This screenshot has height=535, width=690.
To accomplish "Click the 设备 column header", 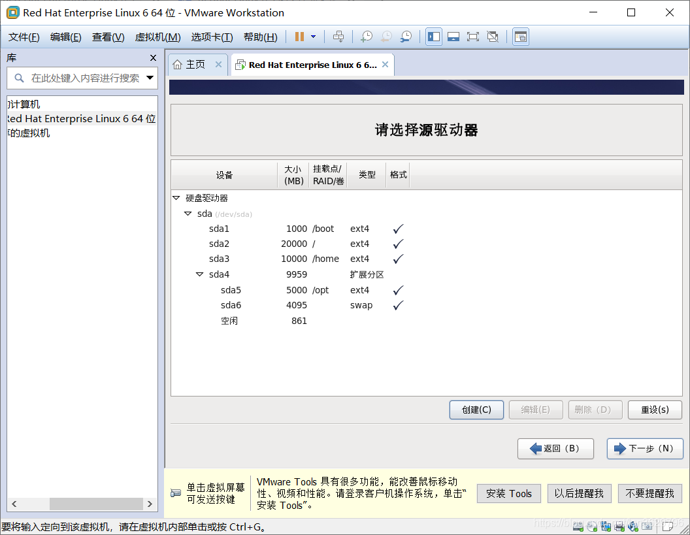I will [x=224, y=175].
